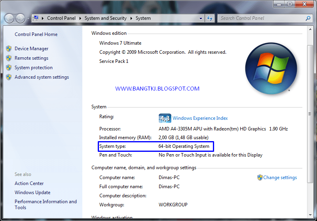This screenshot has width=317, height=221.
Task: Click the shield icon beside Device Manager
Action: [9, 49]
